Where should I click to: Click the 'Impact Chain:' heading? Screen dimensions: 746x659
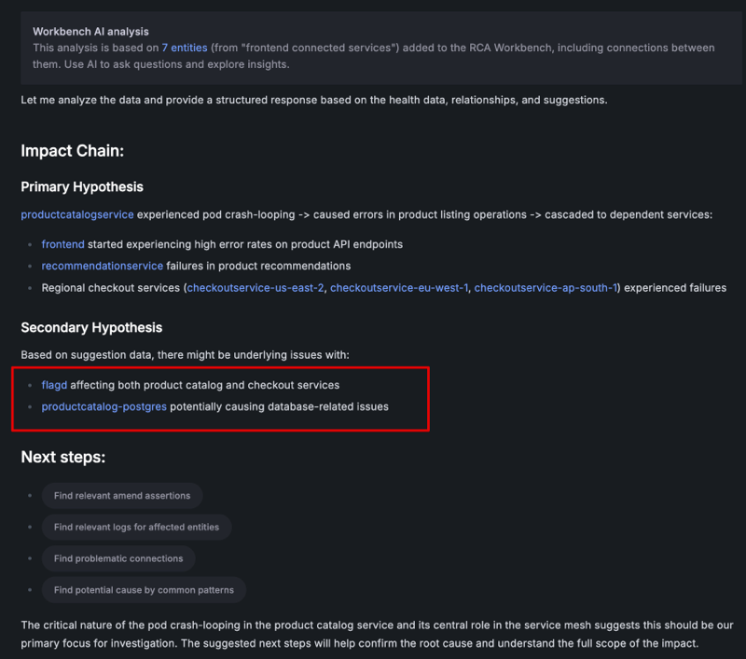pyautogui.click(x=72, y=151)
